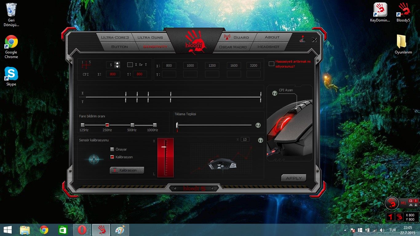Launch Chrome from the taskbar
Screen dimensions: 420x236
(x=44, y=230)
